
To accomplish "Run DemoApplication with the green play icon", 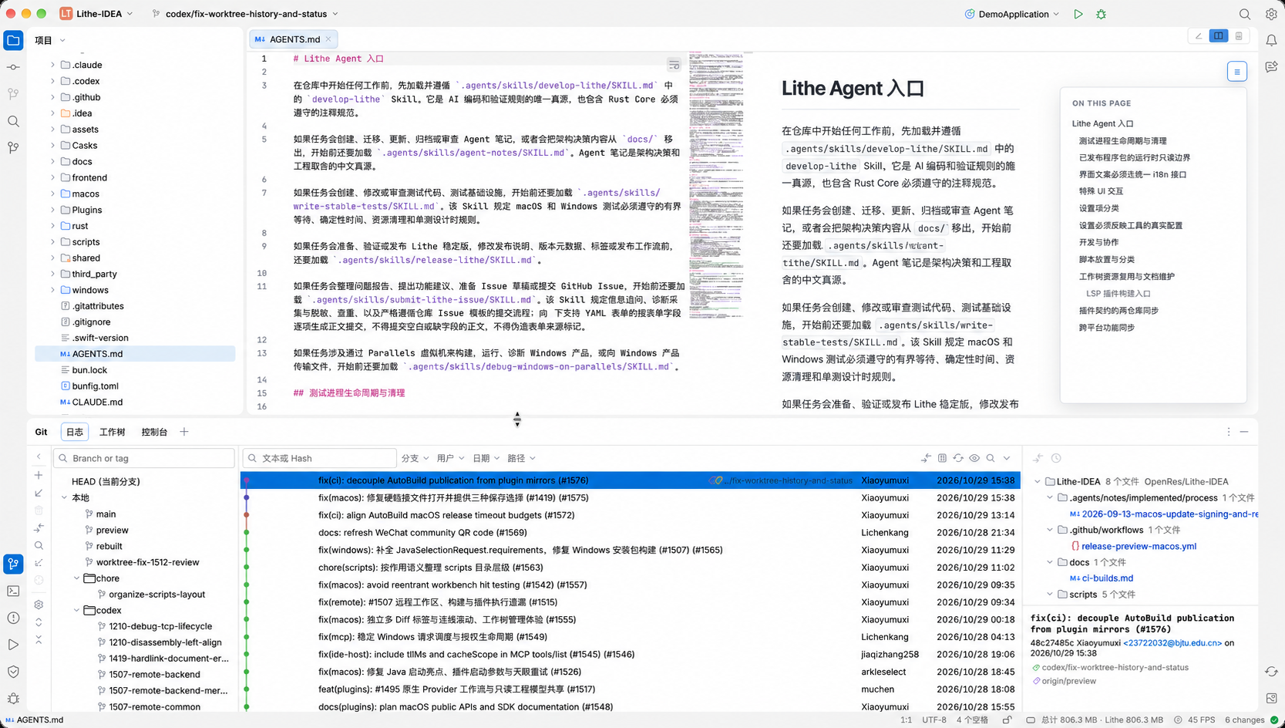I will click(1078, 14).
